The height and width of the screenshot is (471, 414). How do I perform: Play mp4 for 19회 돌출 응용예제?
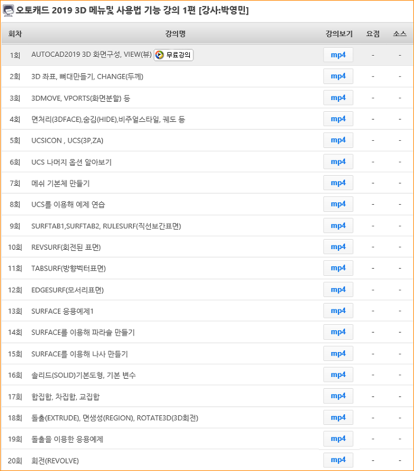tap(338, 439)
